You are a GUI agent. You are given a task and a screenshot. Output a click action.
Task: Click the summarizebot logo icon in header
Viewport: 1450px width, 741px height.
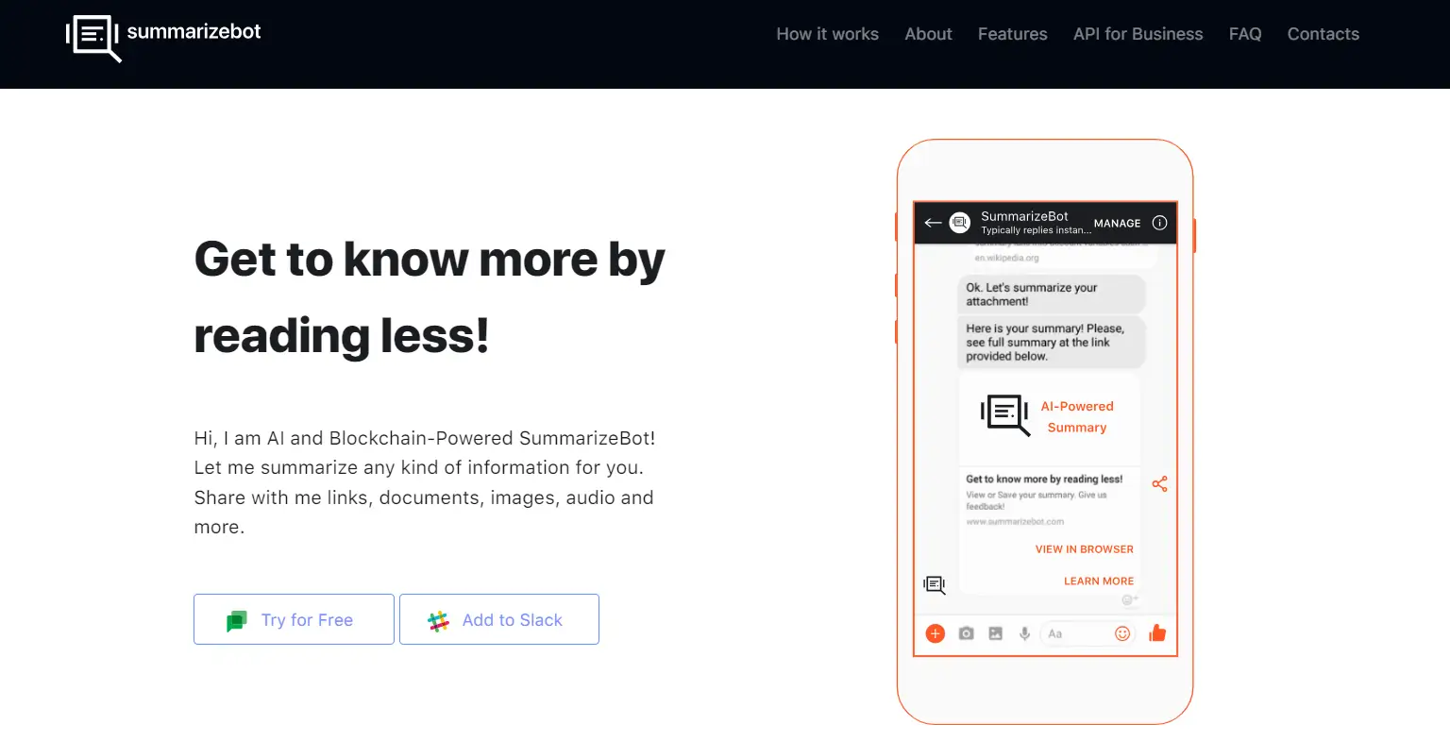(x=93, y=38)
